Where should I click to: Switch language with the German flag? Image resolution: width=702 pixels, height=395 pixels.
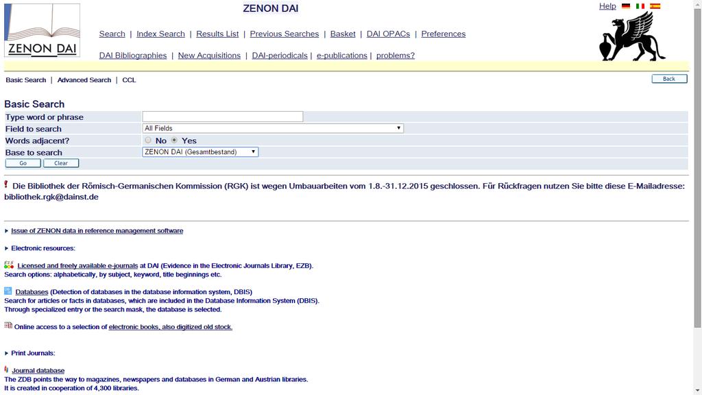pos(626,6)
